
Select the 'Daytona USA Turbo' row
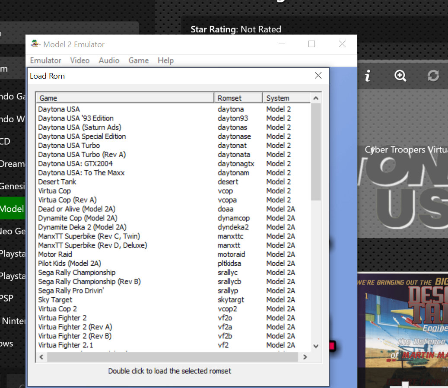[x=173, y=146]
